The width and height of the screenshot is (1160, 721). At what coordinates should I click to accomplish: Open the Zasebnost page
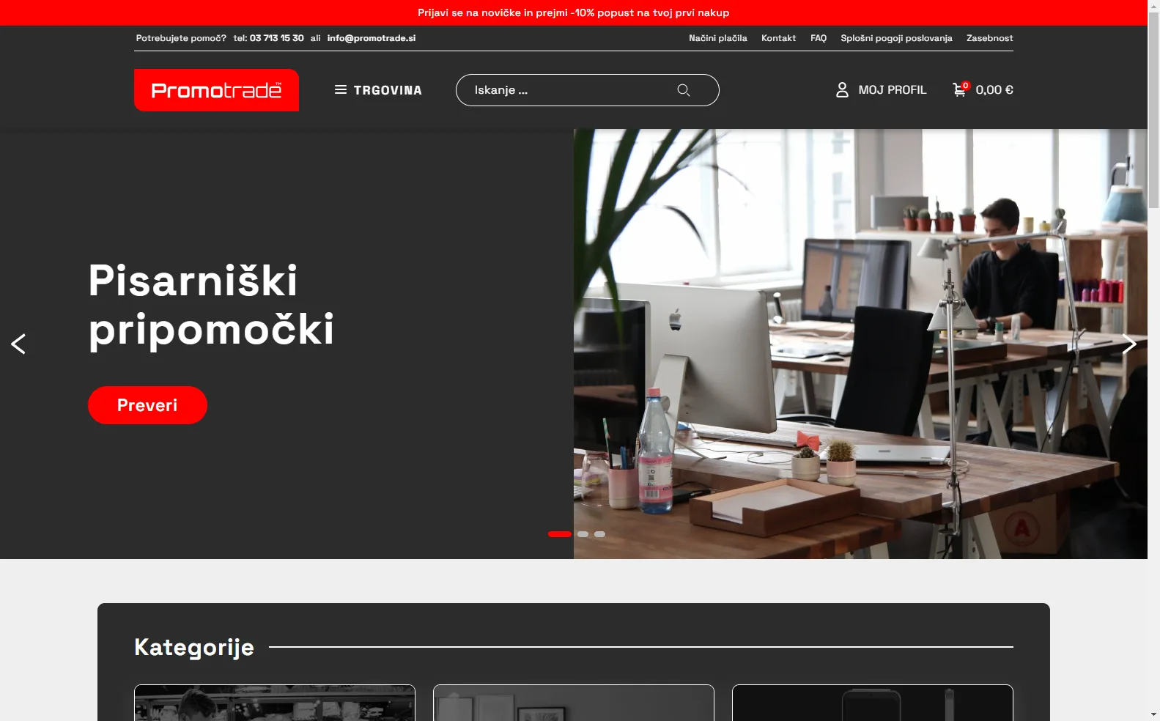[990, 38]
